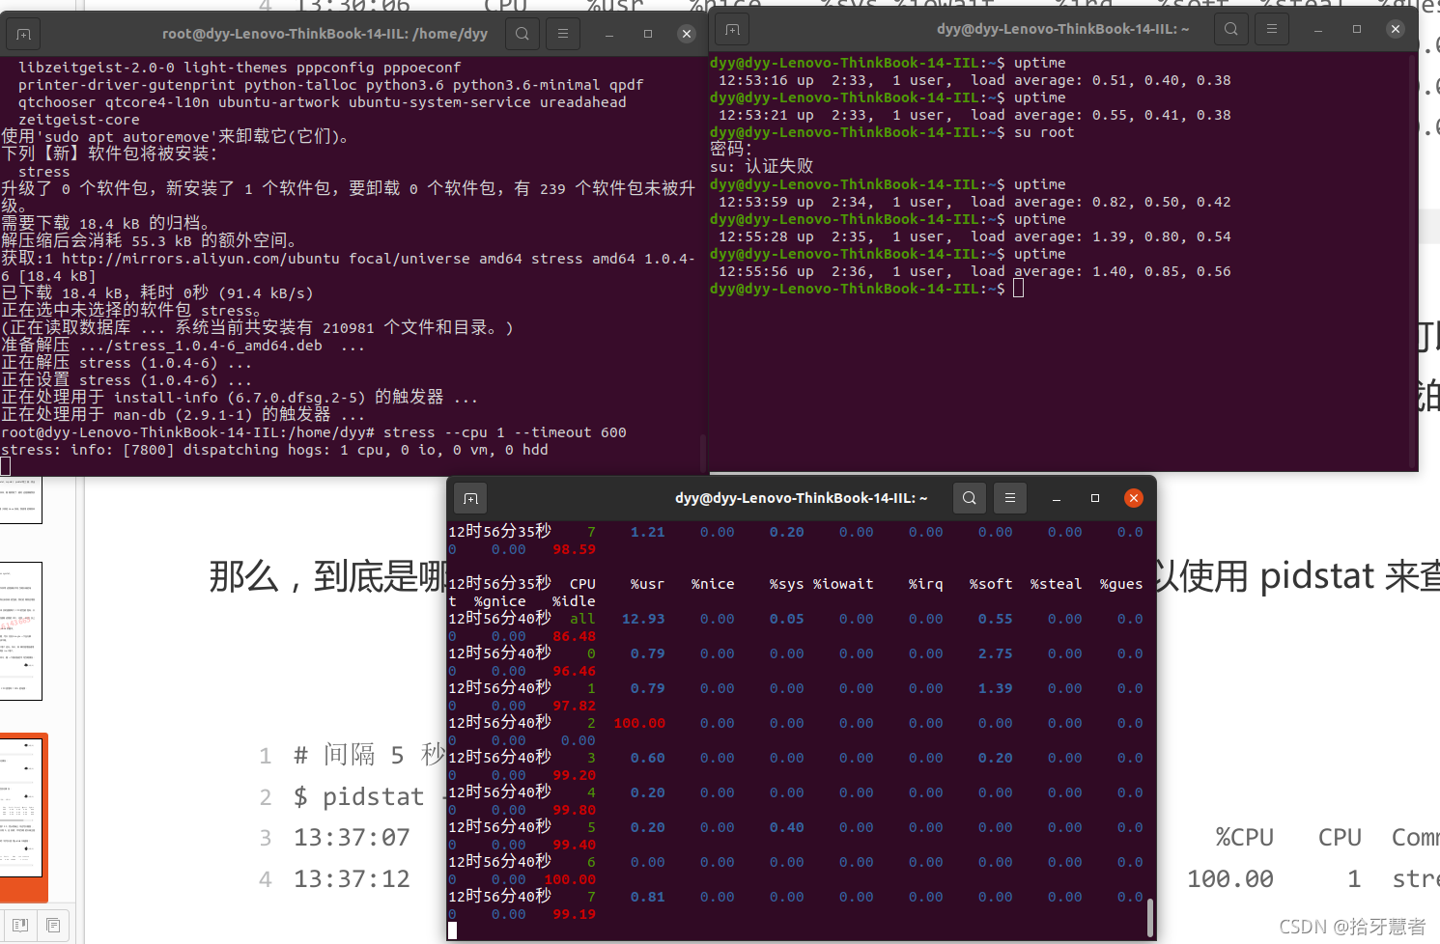Click '13:37:12' timestamp in background document
This screenshot has height=944, width=1440.
(352, 879)
